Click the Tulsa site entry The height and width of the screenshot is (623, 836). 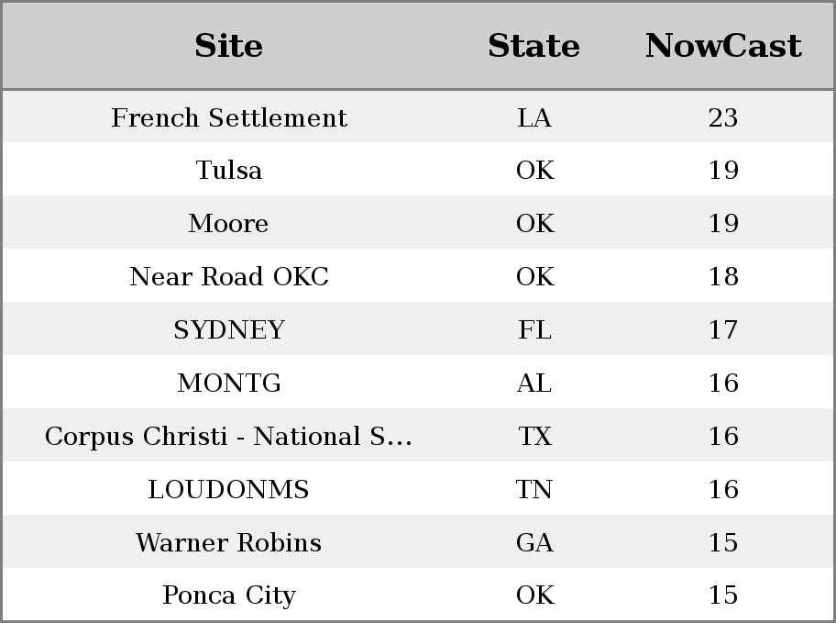click(229, 171)
